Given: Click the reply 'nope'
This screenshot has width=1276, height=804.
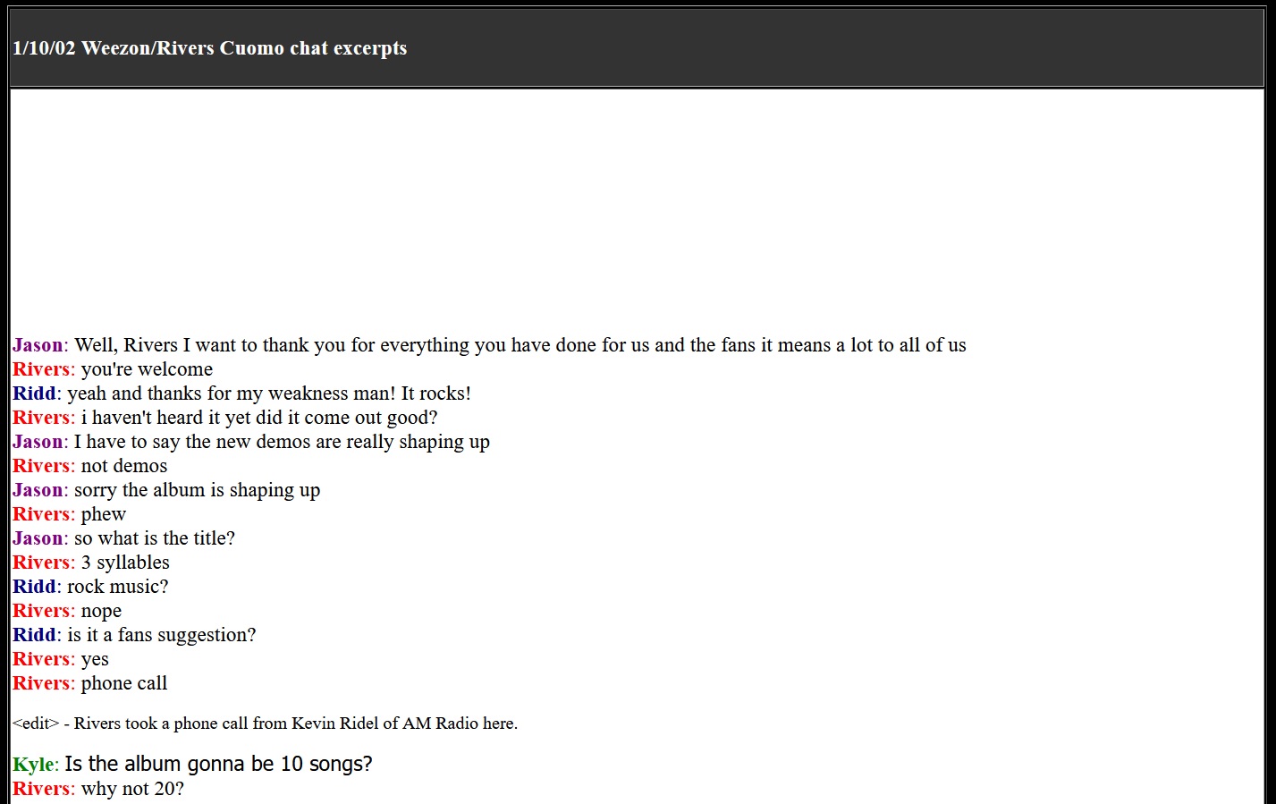Looking at the screenshot, I should [101, 611].
